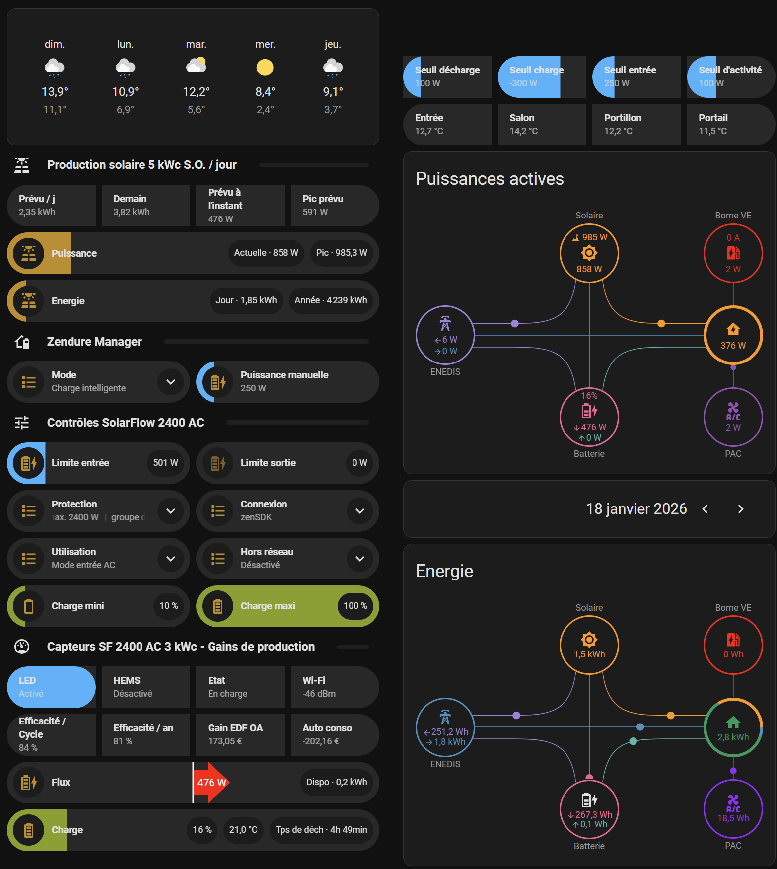Click the Batterie node showing 267,3 Wh
The height and width of the screenshot is (869, 777).
click(589, 809)
